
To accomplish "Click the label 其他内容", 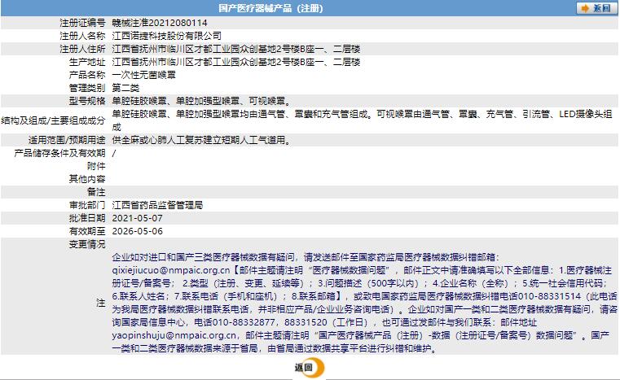I will pos(87,179).
